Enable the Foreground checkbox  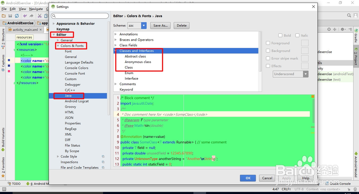268,43
